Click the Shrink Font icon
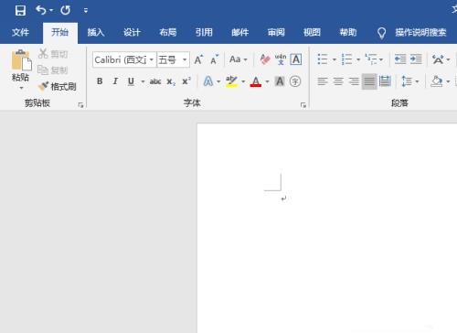457x333 pixels. coord(215,59)
